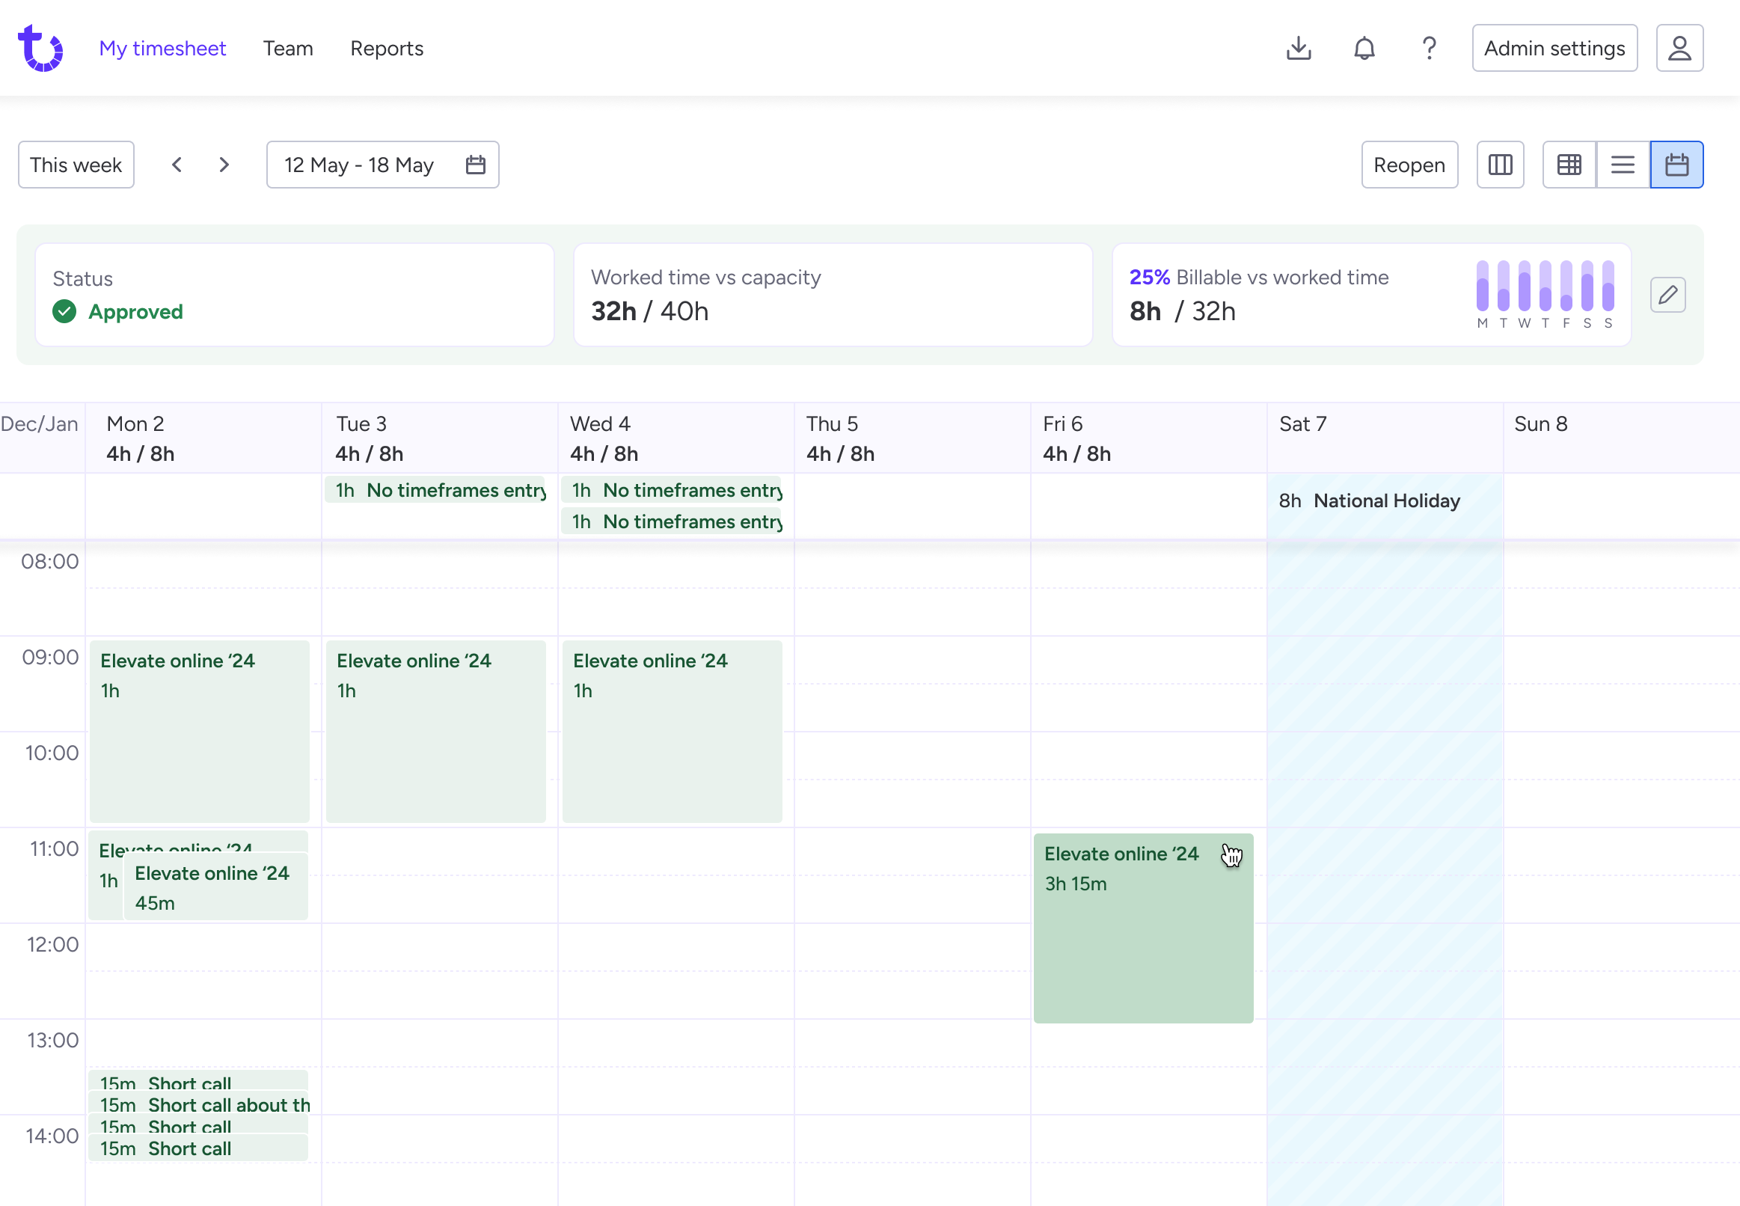Select the calendar view toggle
The height and width of the screenshot is (1206, 1740).
1676,165
